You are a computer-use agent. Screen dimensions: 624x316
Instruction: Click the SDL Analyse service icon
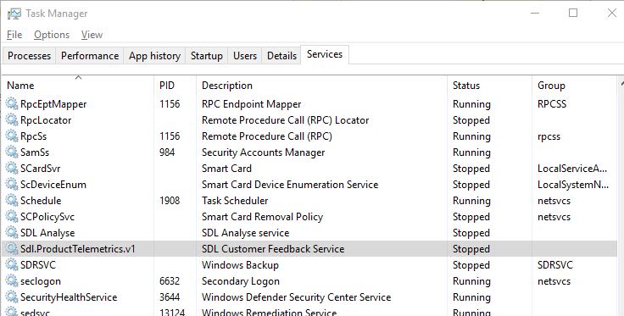pos(12,232)
